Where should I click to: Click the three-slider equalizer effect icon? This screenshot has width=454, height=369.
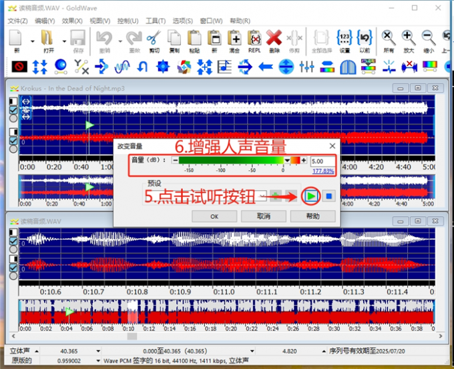(x=306, y=67)
